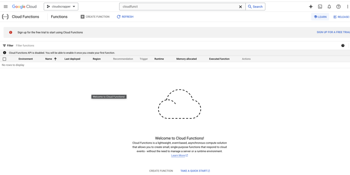Click the Cloud Functions product icon
Screen dimensions: 350x175
pyautogui.click(x=5, y=17)
